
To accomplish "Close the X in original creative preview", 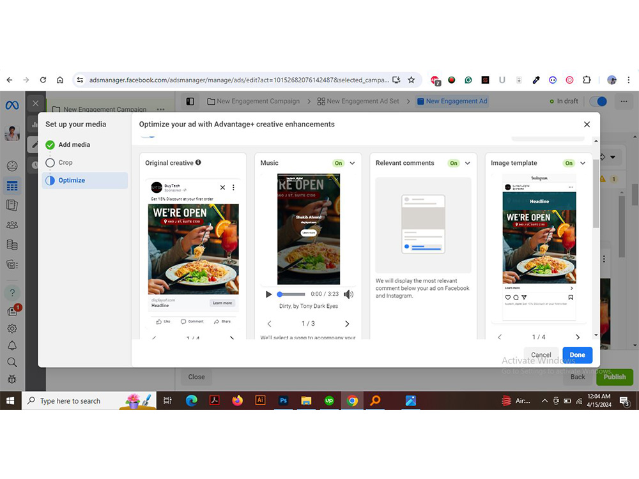I will (222, 187).
